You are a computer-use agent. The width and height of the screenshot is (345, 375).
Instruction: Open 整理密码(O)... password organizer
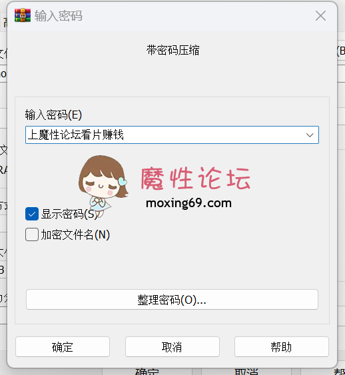pos(172,300)
